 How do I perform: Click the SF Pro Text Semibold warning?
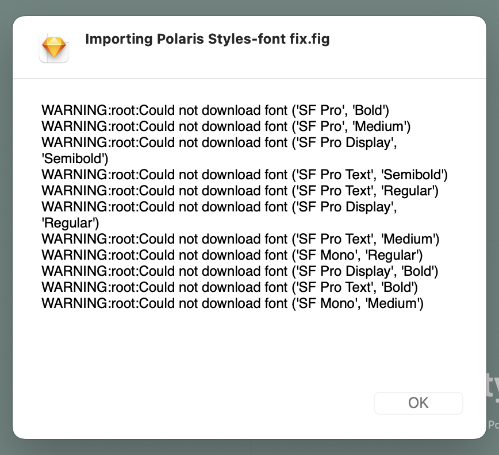[x=244, y=175]
